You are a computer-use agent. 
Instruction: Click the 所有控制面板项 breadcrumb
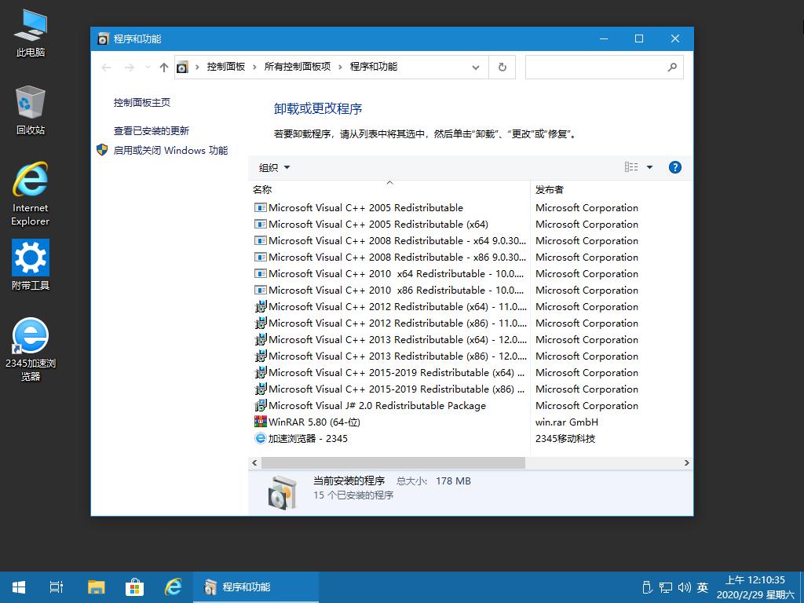coord(298,67)
